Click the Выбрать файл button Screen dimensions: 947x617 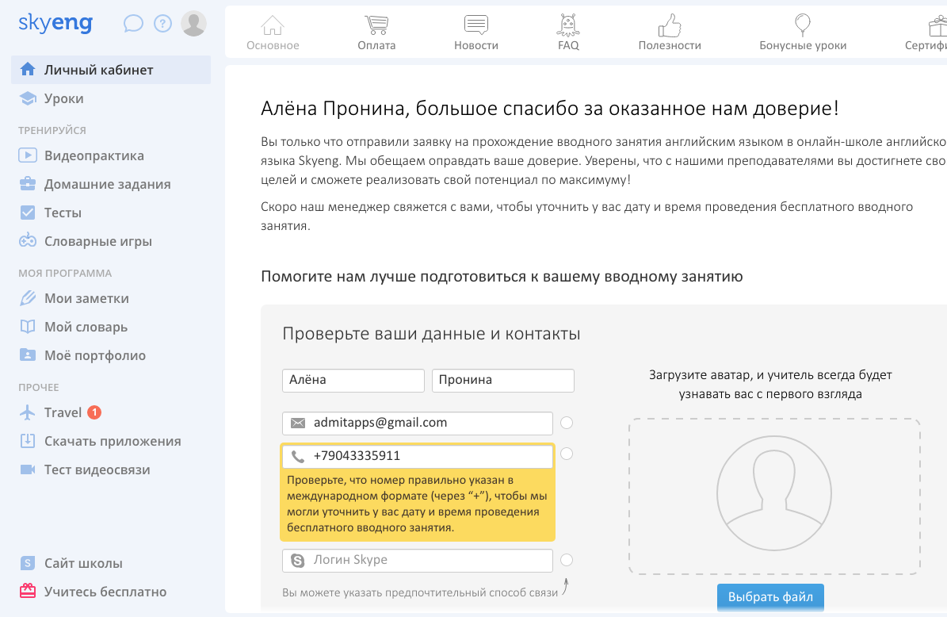pyautogui.click(x=769, y=597)
